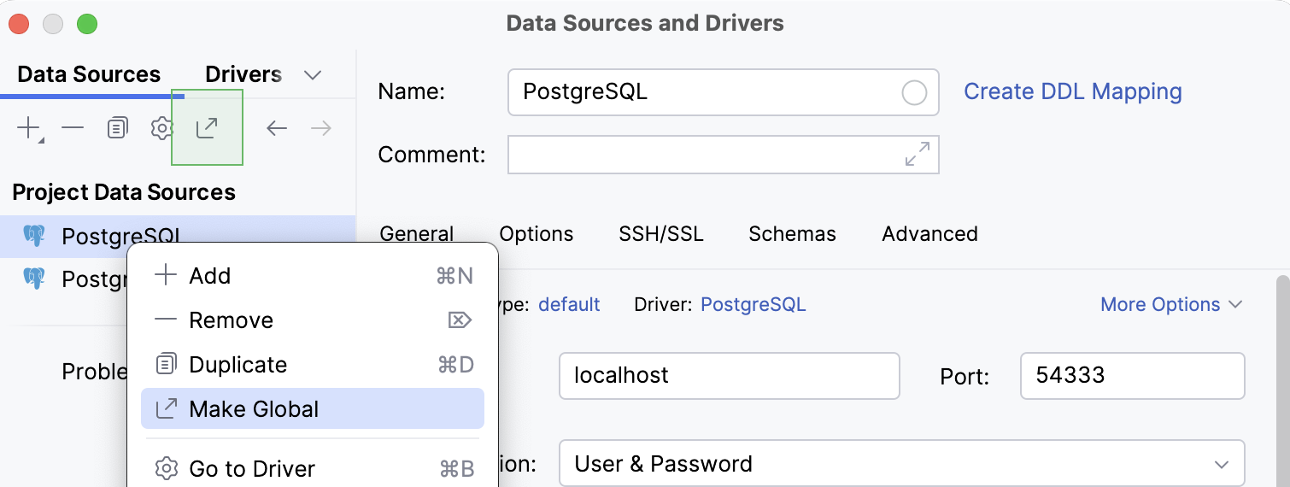Navigate back with the left arrow

(277, 128)
